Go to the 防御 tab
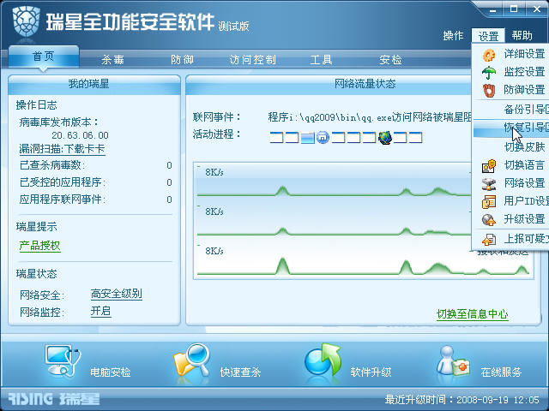The image size is (549, 411). (x=182, y=60)
